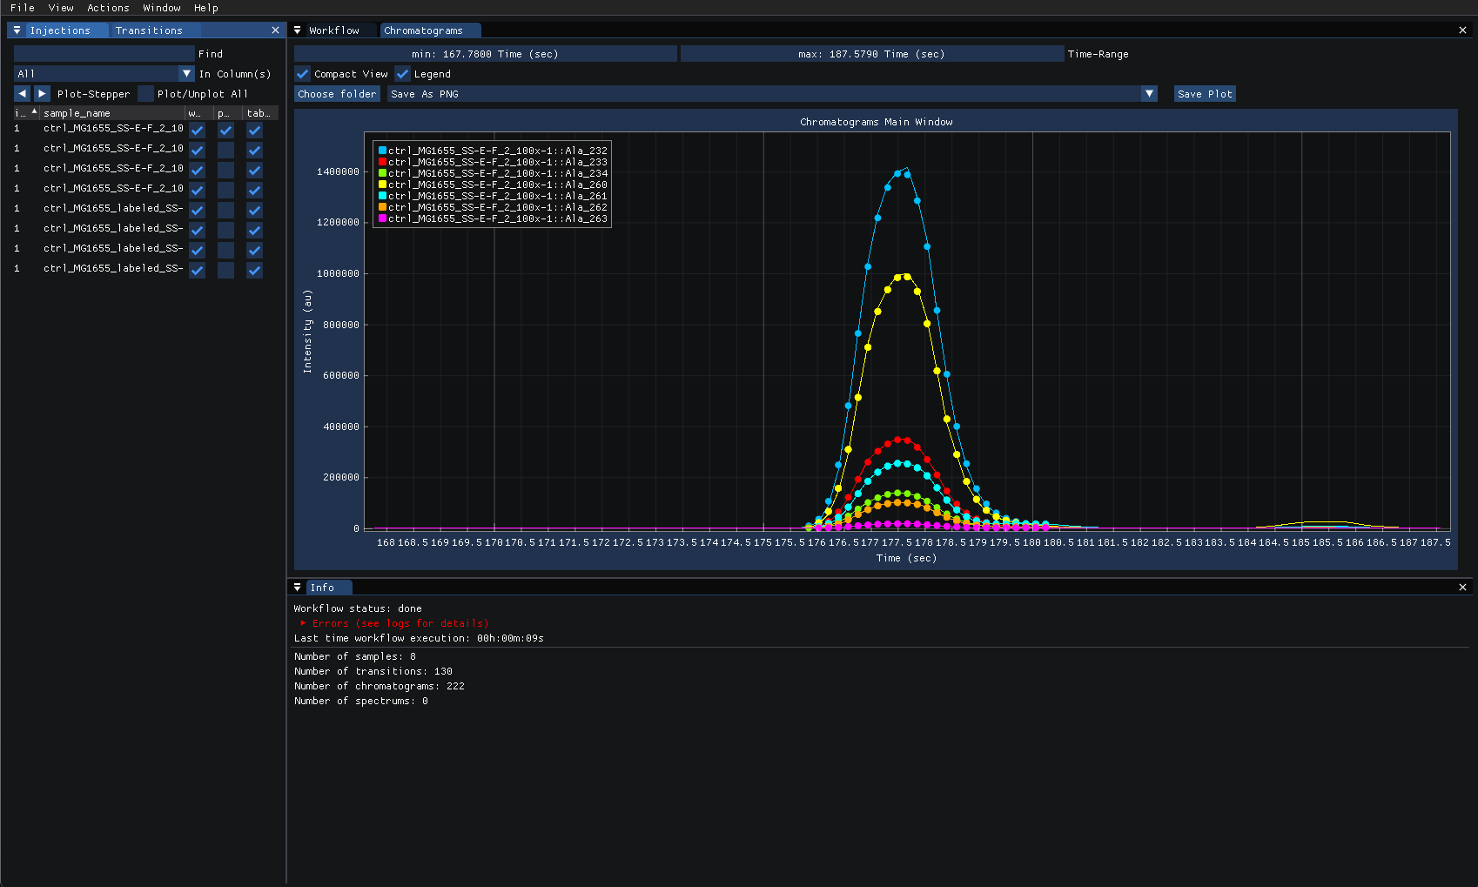1478x887 pixels.
Task: Click the min Time range slider
Action: pyautogui.click(x=486, y=54)
